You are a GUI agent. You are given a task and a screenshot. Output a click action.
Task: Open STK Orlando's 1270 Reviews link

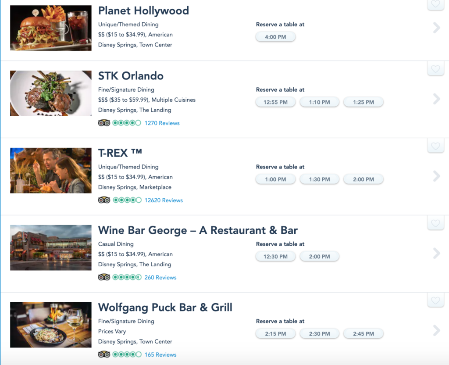click(x=162, y=123)
